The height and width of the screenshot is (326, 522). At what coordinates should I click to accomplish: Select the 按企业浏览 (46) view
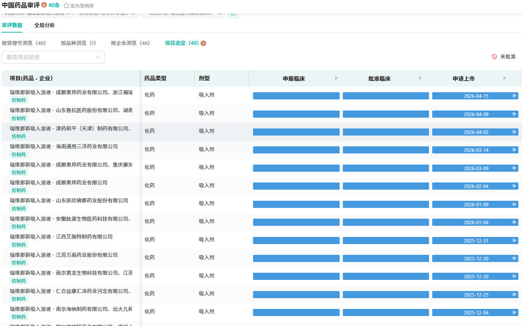click(x=130, y=43)
